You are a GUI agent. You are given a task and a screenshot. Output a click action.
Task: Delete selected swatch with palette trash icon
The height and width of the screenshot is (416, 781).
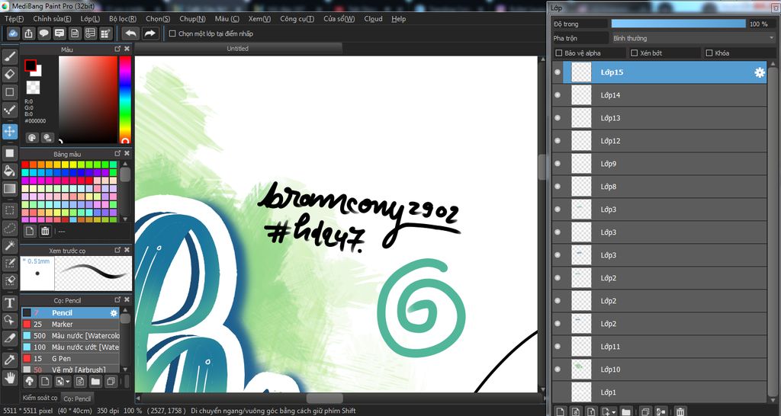(45, 231)
